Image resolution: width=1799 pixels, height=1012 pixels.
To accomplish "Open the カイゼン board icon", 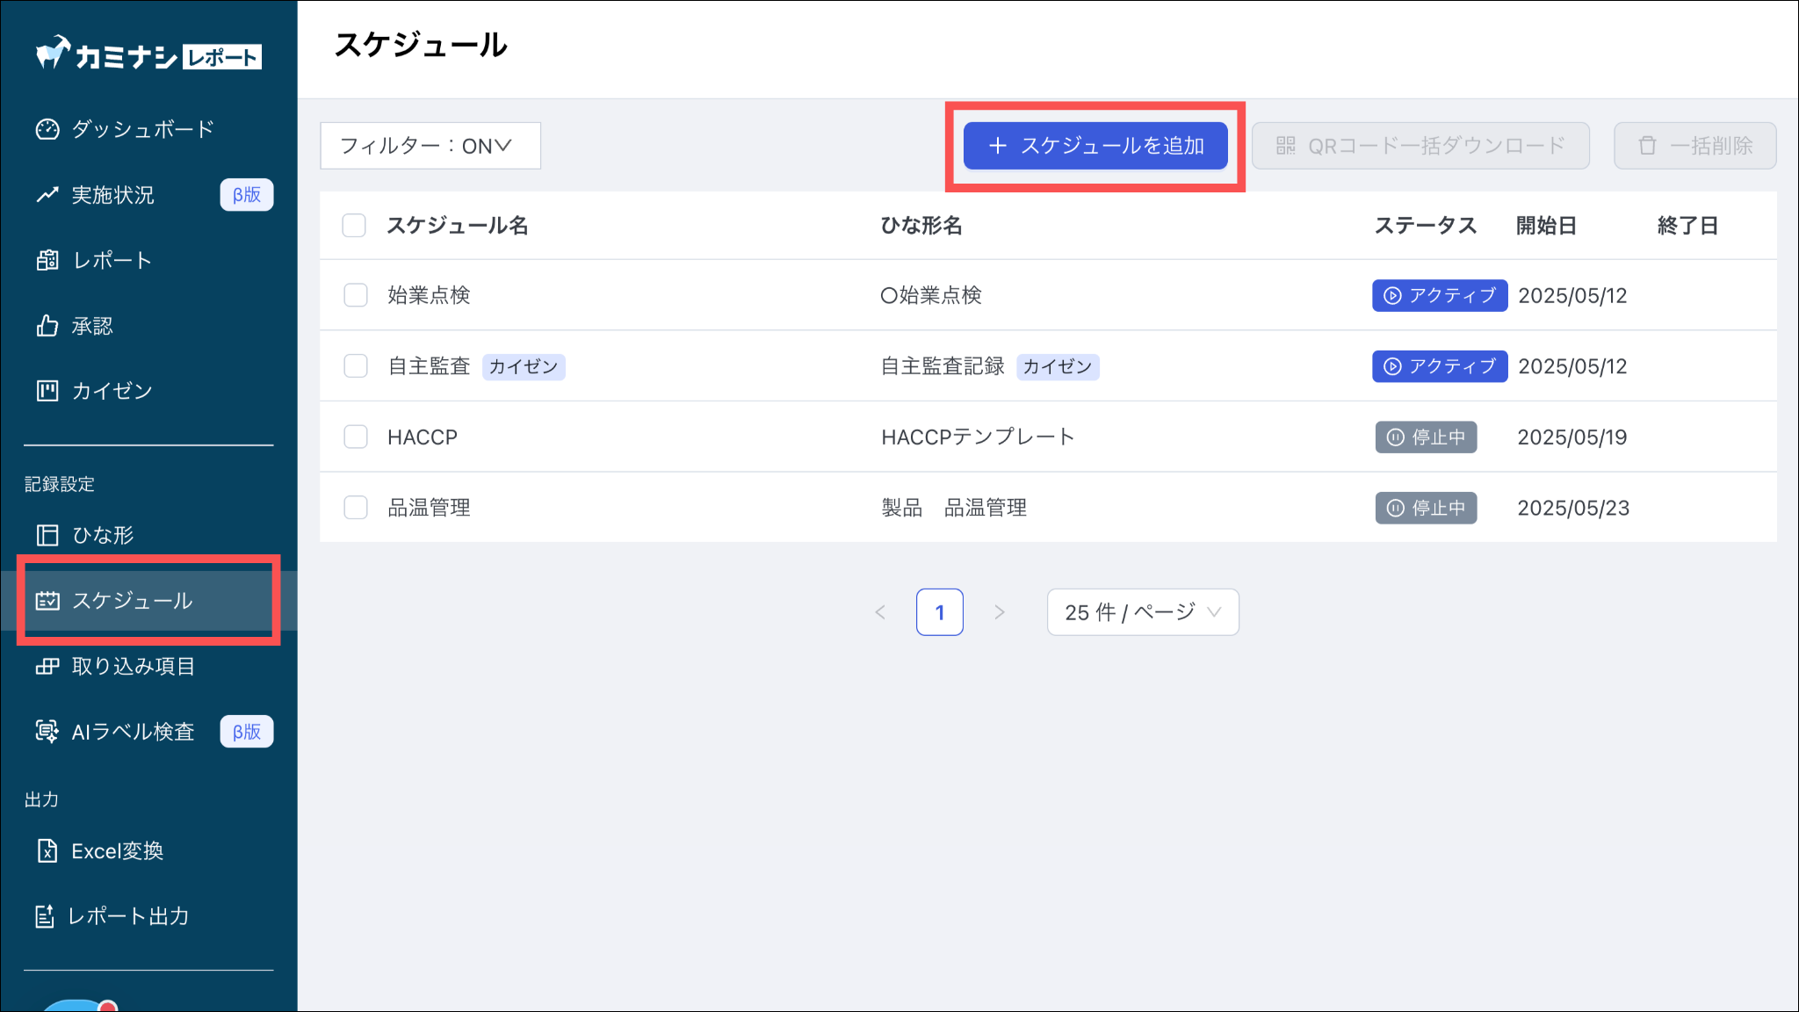I will pyautogui.click(x=47, y=391).
